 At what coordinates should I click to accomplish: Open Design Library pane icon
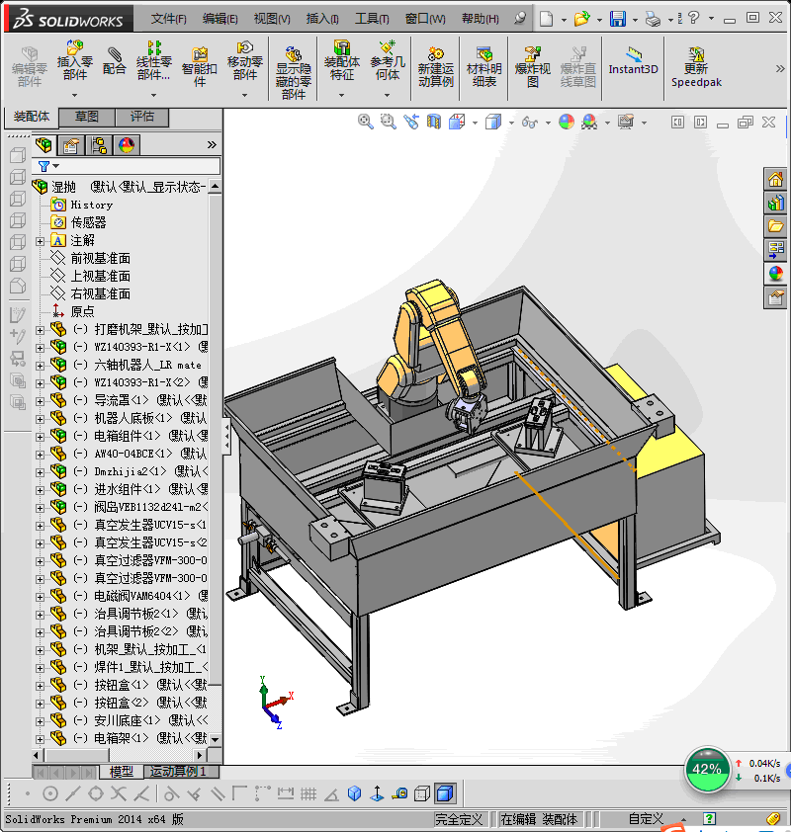coord(775,203)
